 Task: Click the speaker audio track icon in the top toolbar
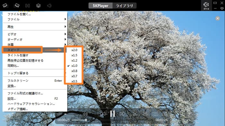pyautogui.click(x=49, y=6)
